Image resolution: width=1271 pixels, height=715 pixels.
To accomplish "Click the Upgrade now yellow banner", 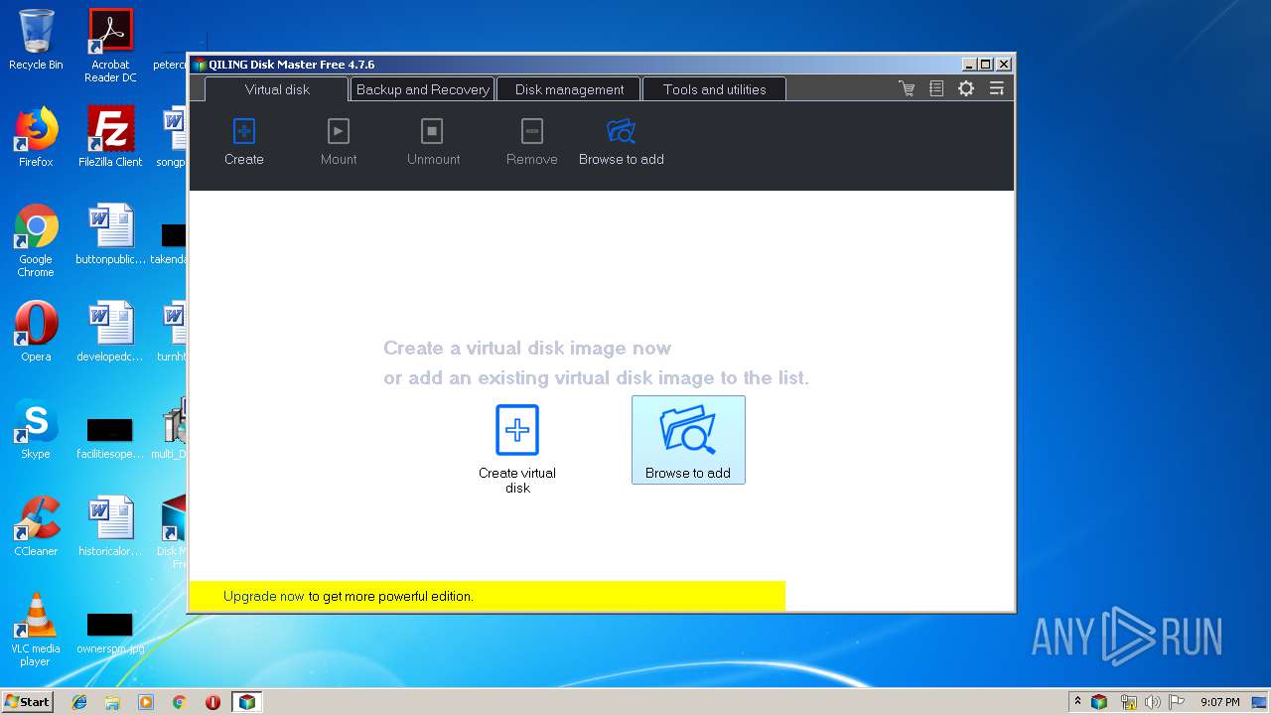I will click(x=487, y=596).
